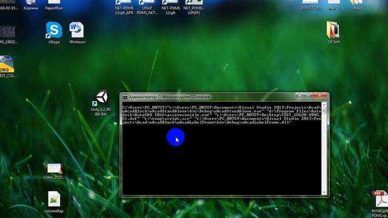Open cmd window system menu icon
Image resolution: width=388 pixels, height=218 pixels.
[x=125, y=97]
